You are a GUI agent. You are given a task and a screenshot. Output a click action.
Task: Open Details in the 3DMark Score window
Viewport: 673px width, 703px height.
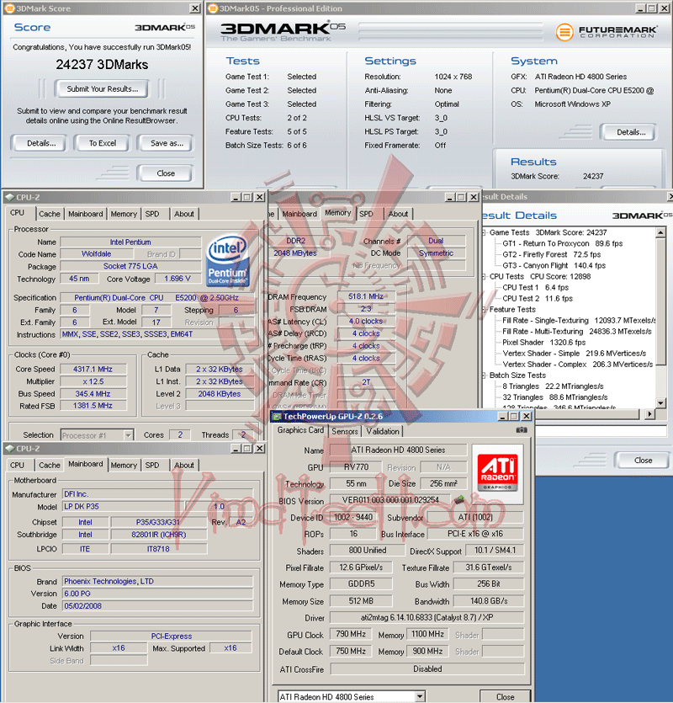click(41, 143)
